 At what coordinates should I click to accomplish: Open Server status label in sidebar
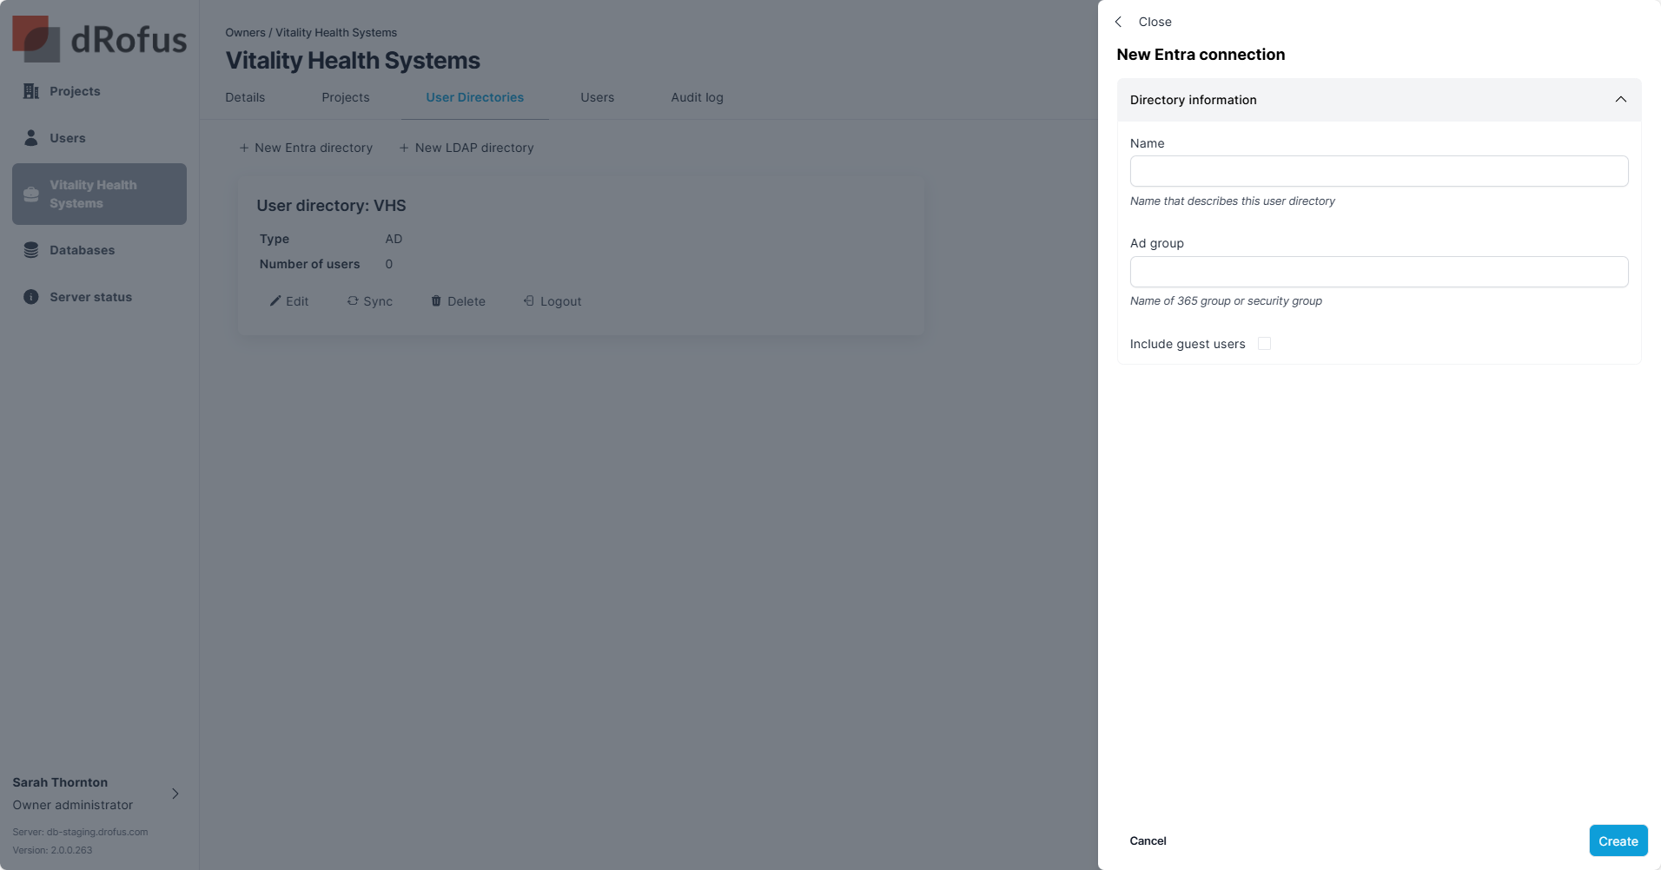coord(91,297)
